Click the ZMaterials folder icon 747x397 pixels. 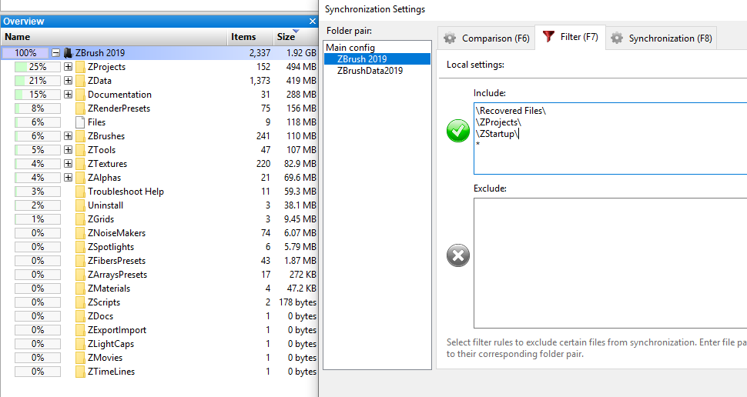tap(80, 288)
